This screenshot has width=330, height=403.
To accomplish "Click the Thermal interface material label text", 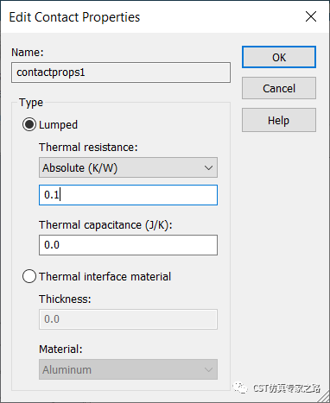I will tap(105, 277).
